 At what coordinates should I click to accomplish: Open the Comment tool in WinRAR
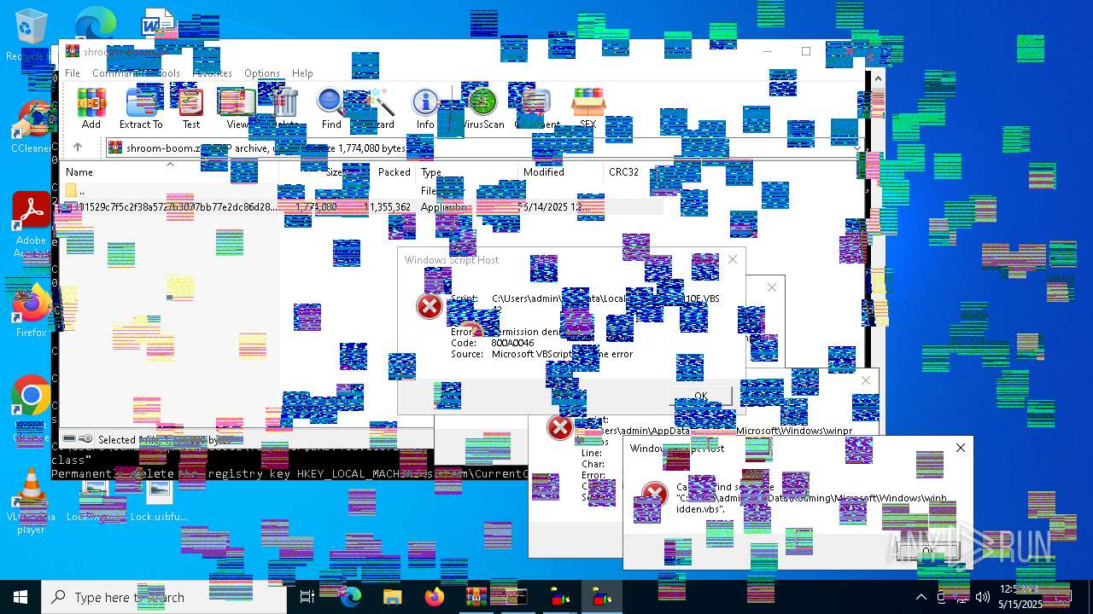(537, 108)
